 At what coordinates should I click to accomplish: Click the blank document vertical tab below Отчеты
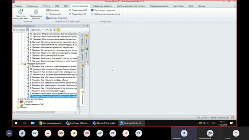[x=86, y=62]
